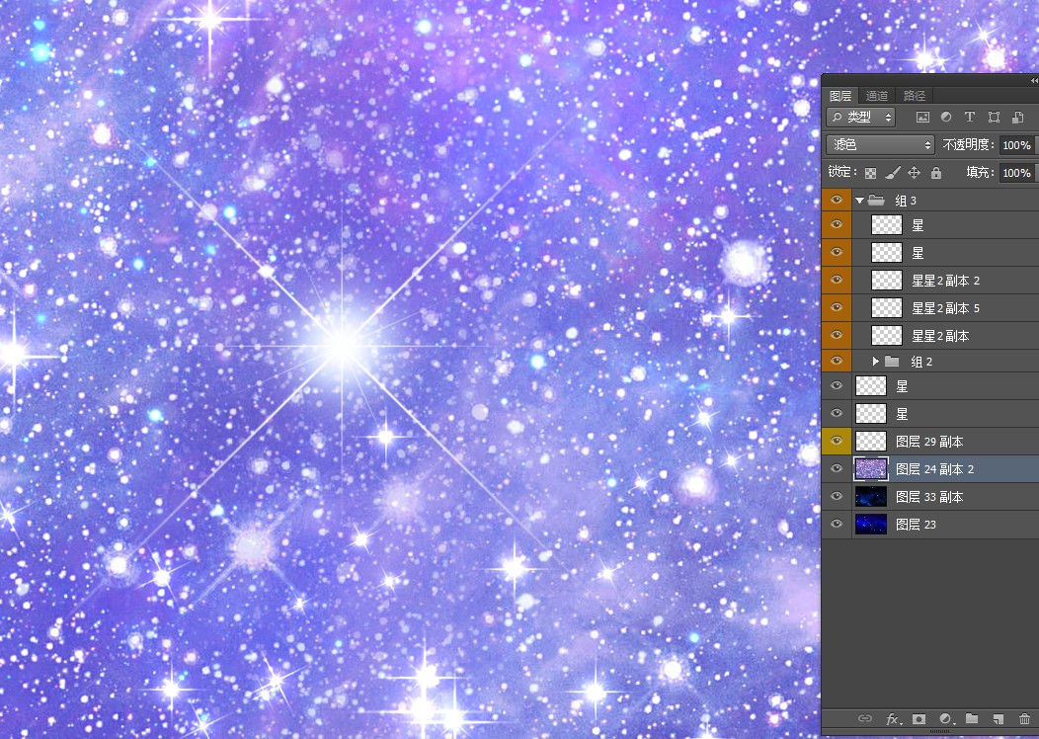Select the 组 3 group name

[x=906, y=201]
